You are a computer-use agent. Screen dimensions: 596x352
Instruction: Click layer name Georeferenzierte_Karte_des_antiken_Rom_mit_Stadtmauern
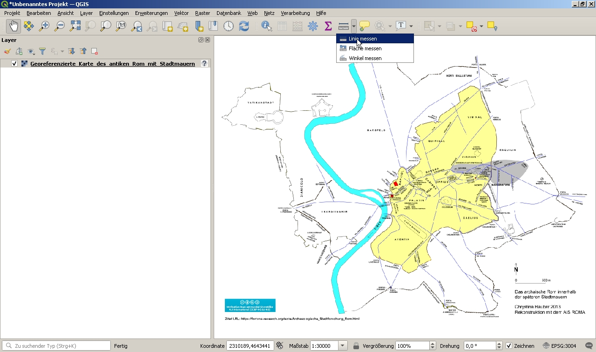click(x=113, y=64)
